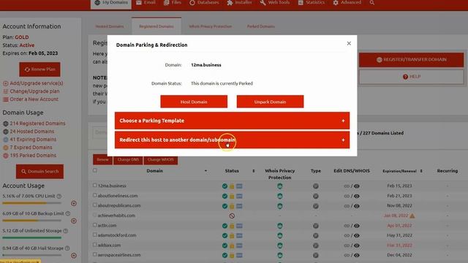Switch to the Parked Domains tab
Image resolution: width=468 pixels, height=263 pixels.
pos(261,26)
